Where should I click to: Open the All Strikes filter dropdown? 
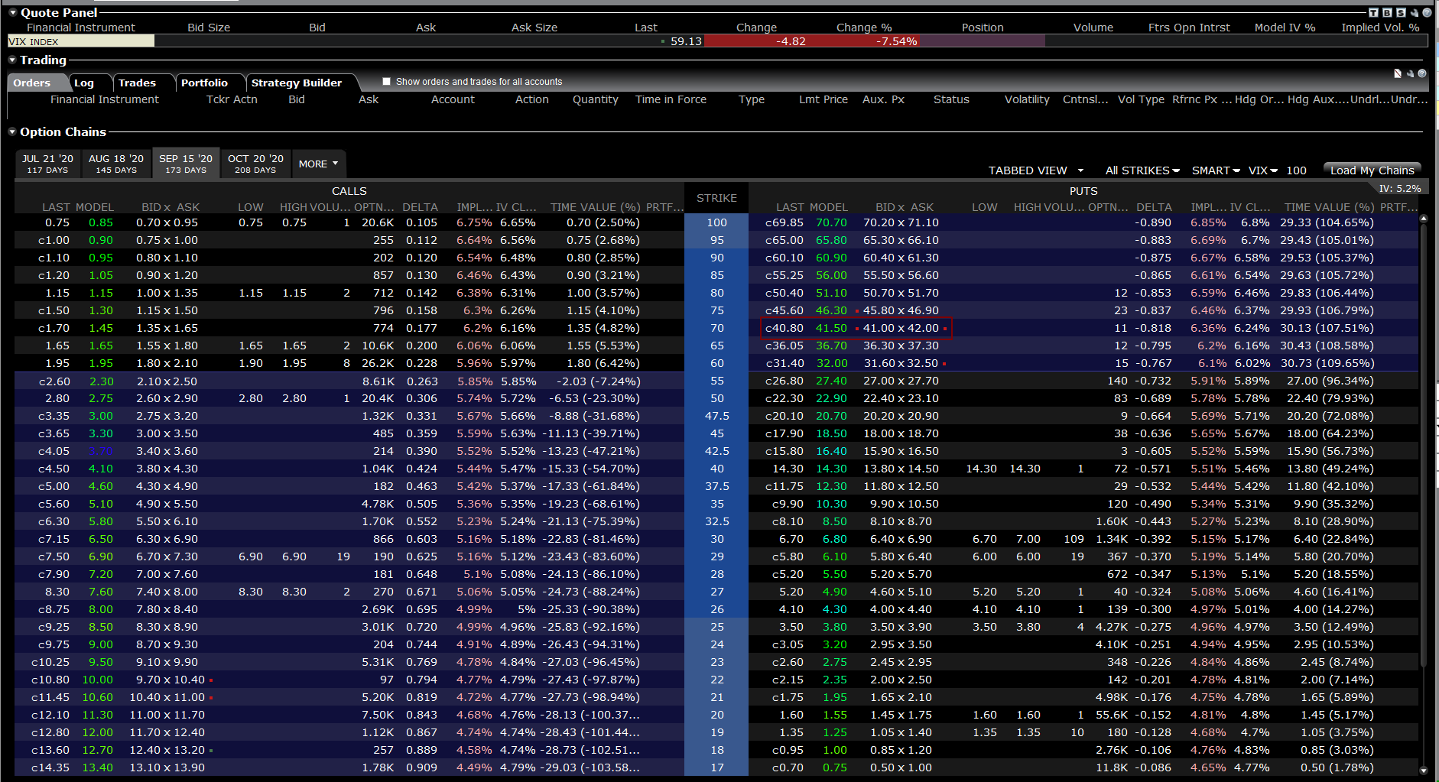(x=1141, y=170)
